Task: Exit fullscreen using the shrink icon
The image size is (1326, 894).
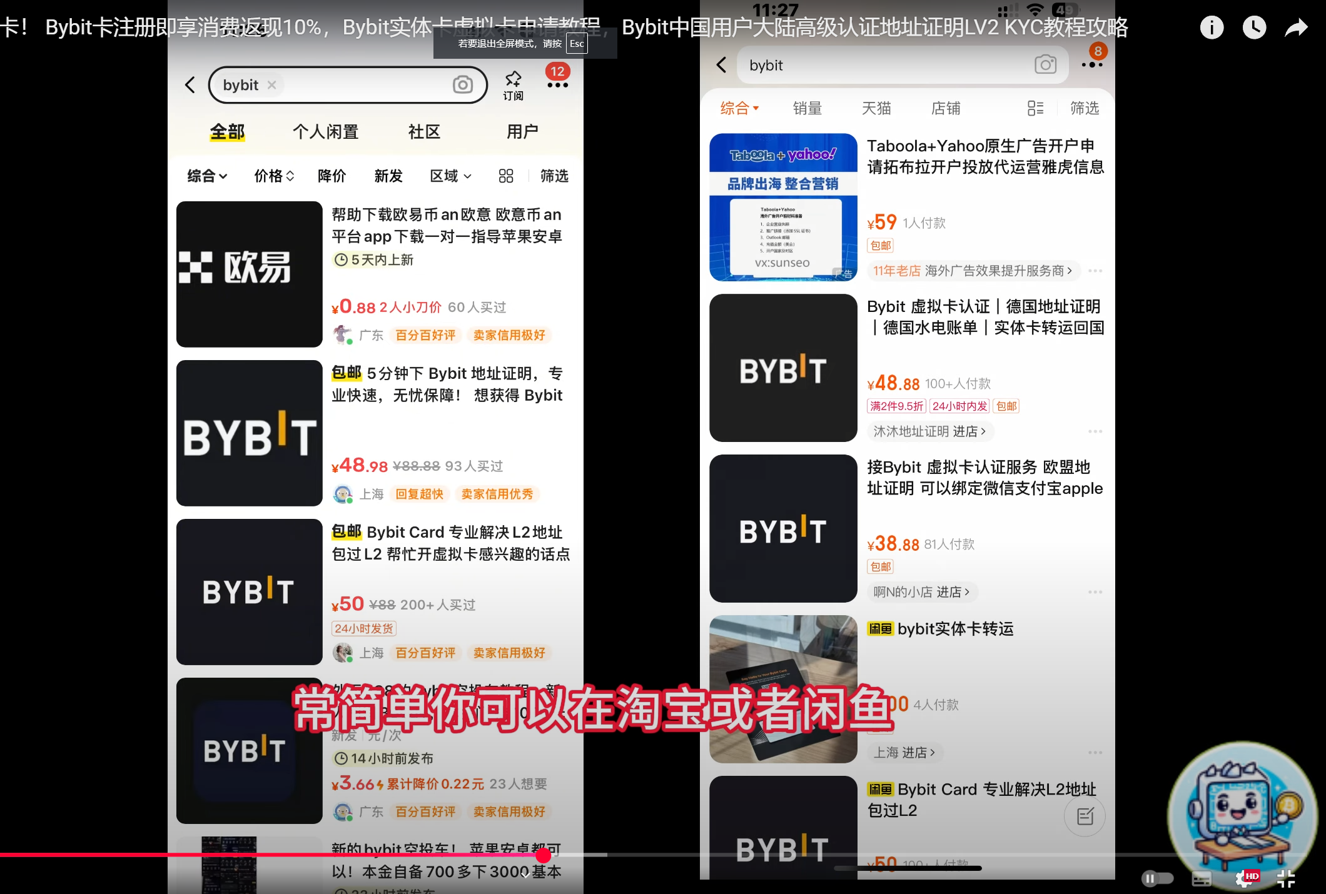Action: click(1286, 878)
